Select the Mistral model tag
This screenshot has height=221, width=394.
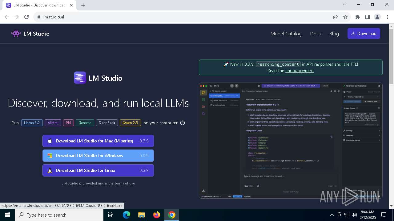(53, 123)
